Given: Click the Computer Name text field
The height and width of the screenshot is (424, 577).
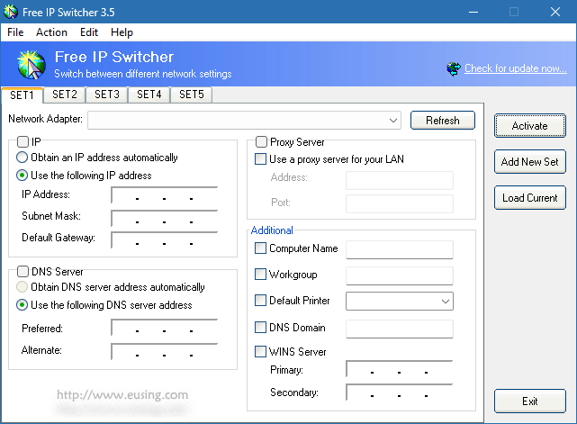Looking at the screenshot, I should (x=400, y=250).
